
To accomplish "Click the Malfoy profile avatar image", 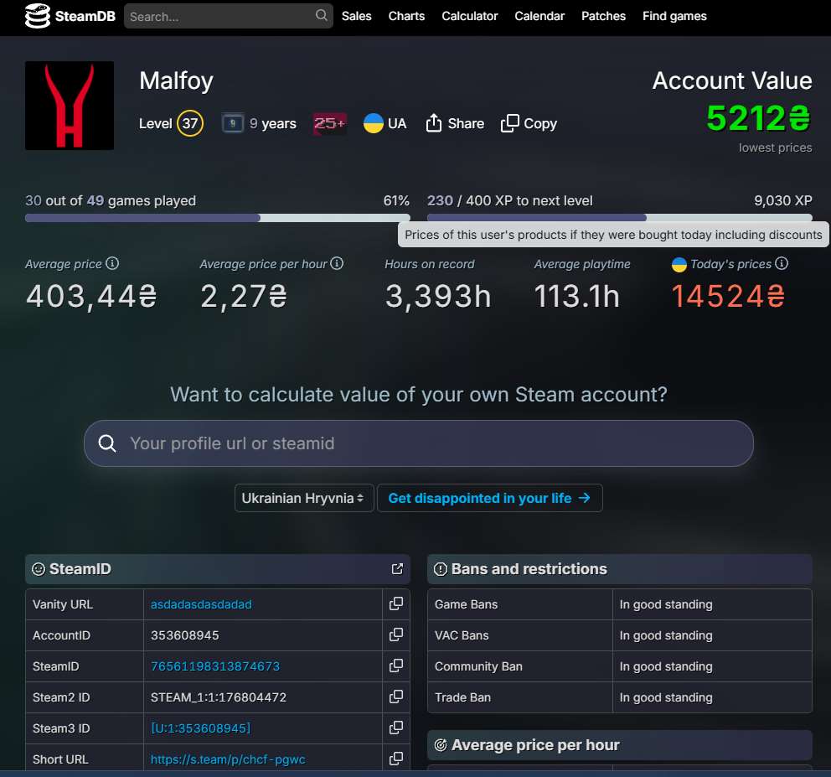I will coord(70,106).
